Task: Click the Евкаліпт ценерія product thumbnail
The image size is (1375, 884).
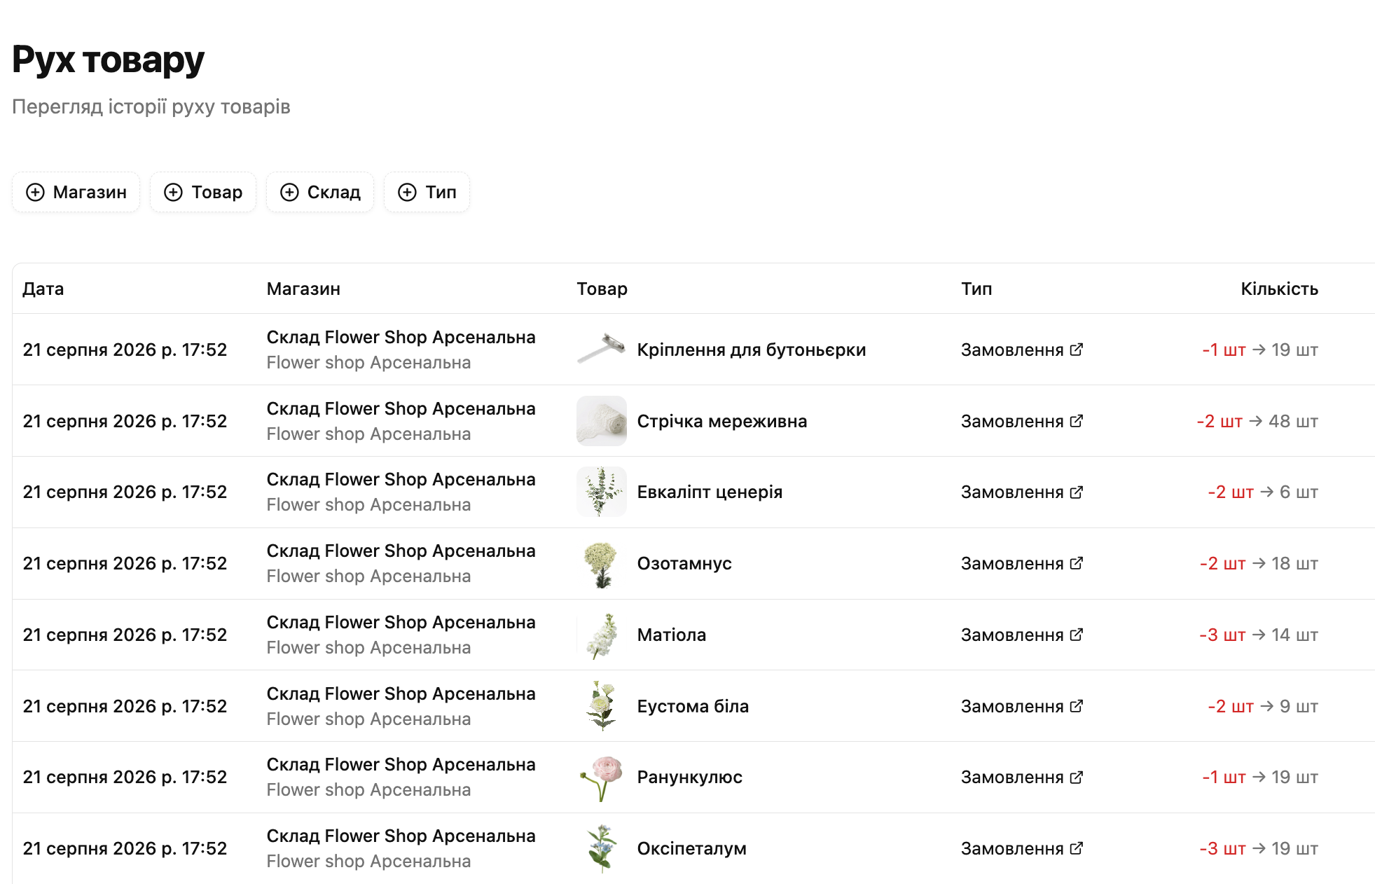Action: coord(602,492)
